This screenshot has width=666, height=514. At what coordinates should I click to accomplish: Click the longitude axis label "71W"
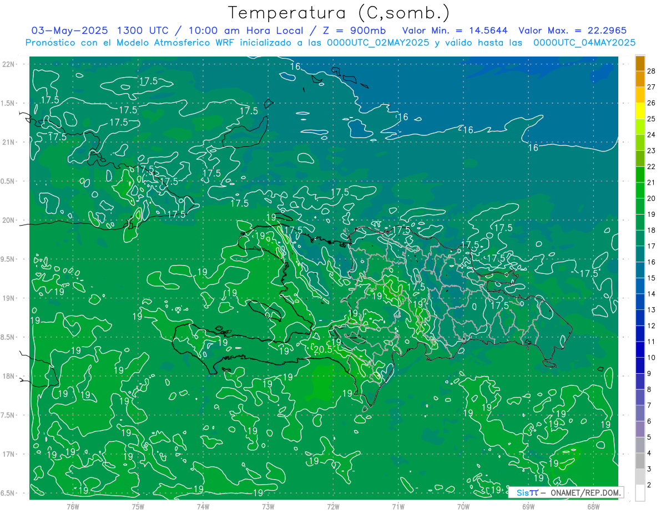[398, 507]
